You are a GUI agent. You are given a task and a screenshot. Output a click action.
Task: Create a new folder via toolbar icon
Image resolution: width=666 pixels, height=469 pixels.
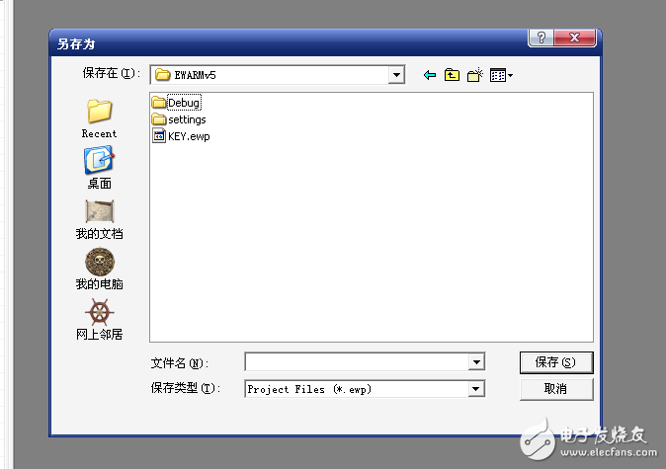[x=474, y=75]
